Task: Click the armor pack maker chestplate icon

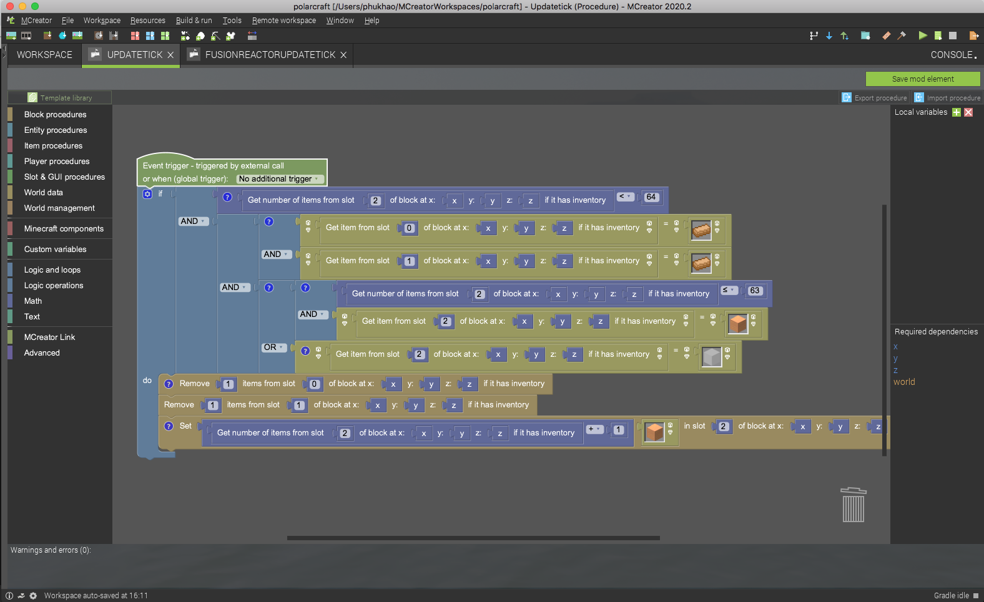Action: click(230, 36)
